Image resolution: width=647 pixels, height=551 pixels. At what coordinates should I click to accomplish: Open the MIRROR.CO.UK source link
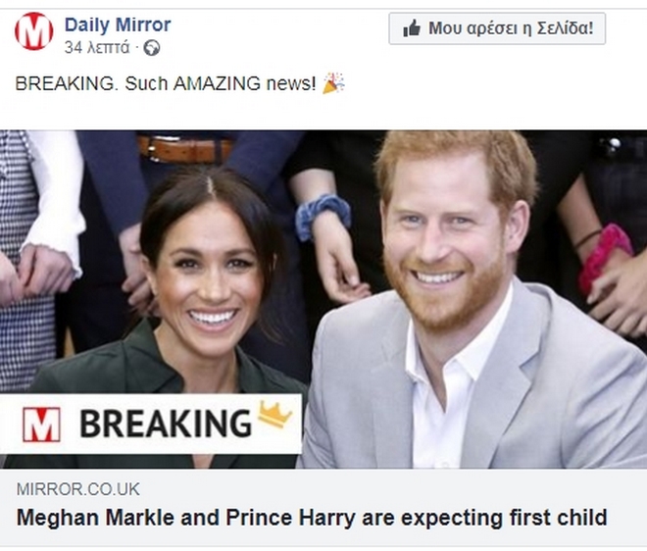tap(78, 489)
